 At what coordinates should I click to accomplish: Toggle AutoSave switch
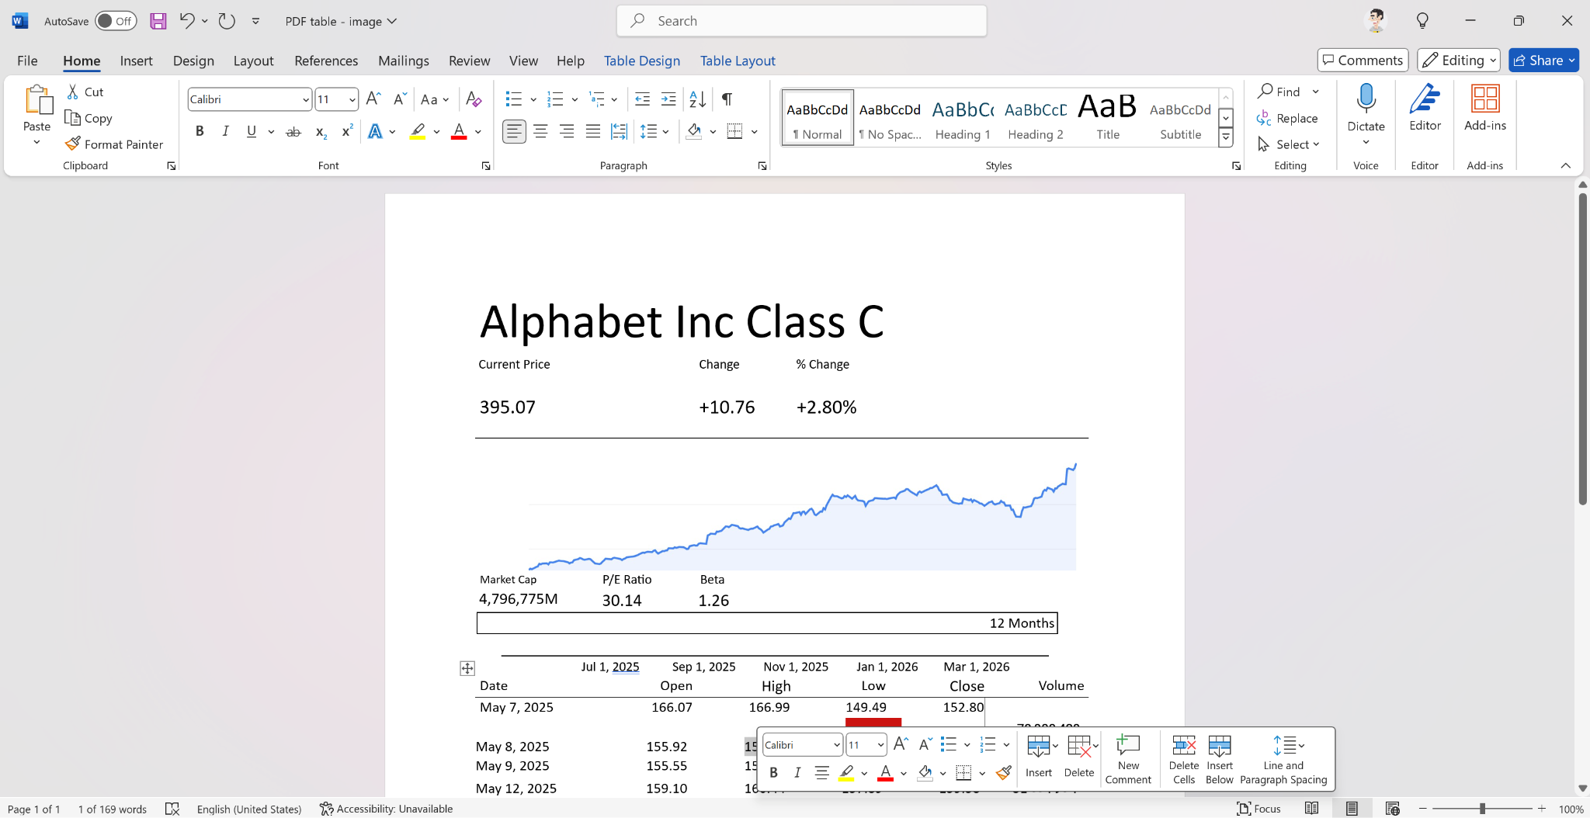pyautogui.click(x=116, y=21)
